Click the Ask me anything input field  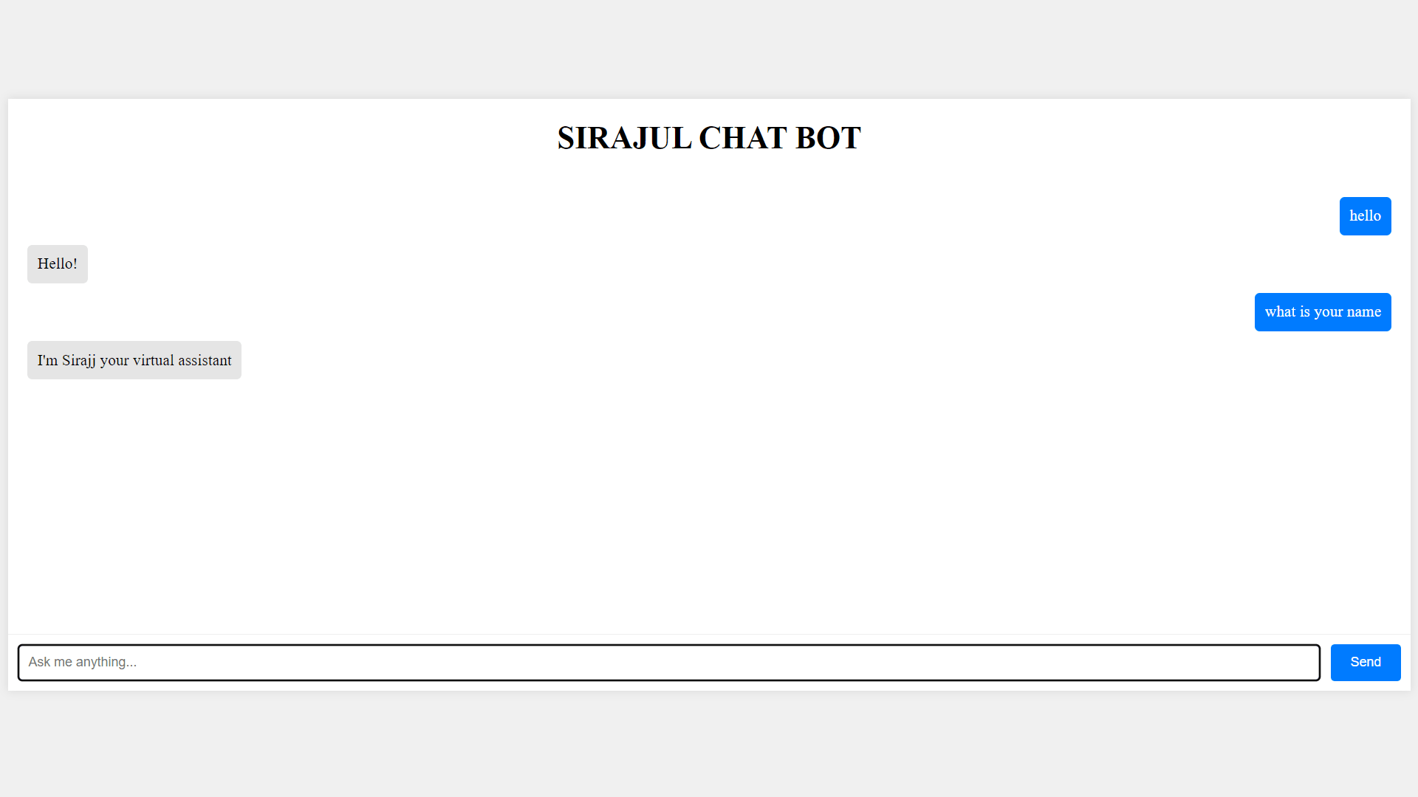tap(668, 663)
